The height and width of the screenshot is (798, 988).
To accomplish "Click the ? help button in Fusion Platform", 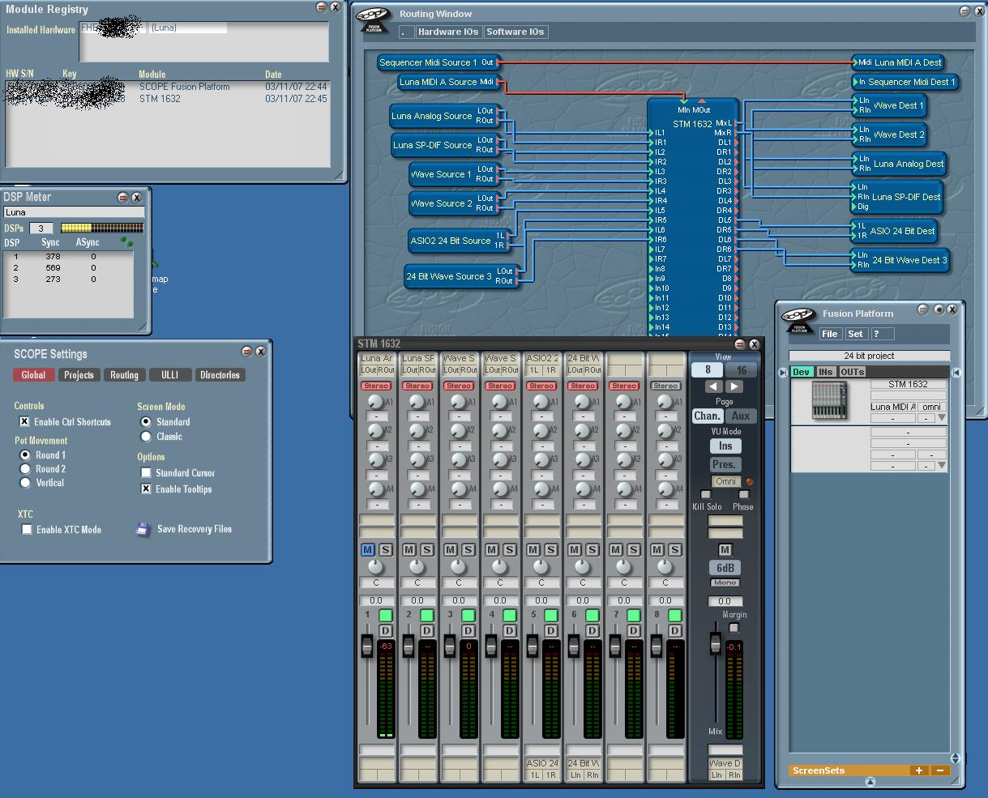I will point(883,334).
